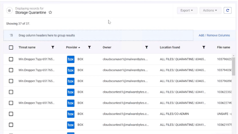This screenshot has width=238, height=134.
Task: Close the Storage Quarantine records view icon
Action: 10,11
